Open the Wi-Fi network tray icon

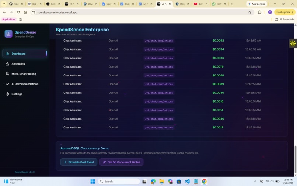268,182
